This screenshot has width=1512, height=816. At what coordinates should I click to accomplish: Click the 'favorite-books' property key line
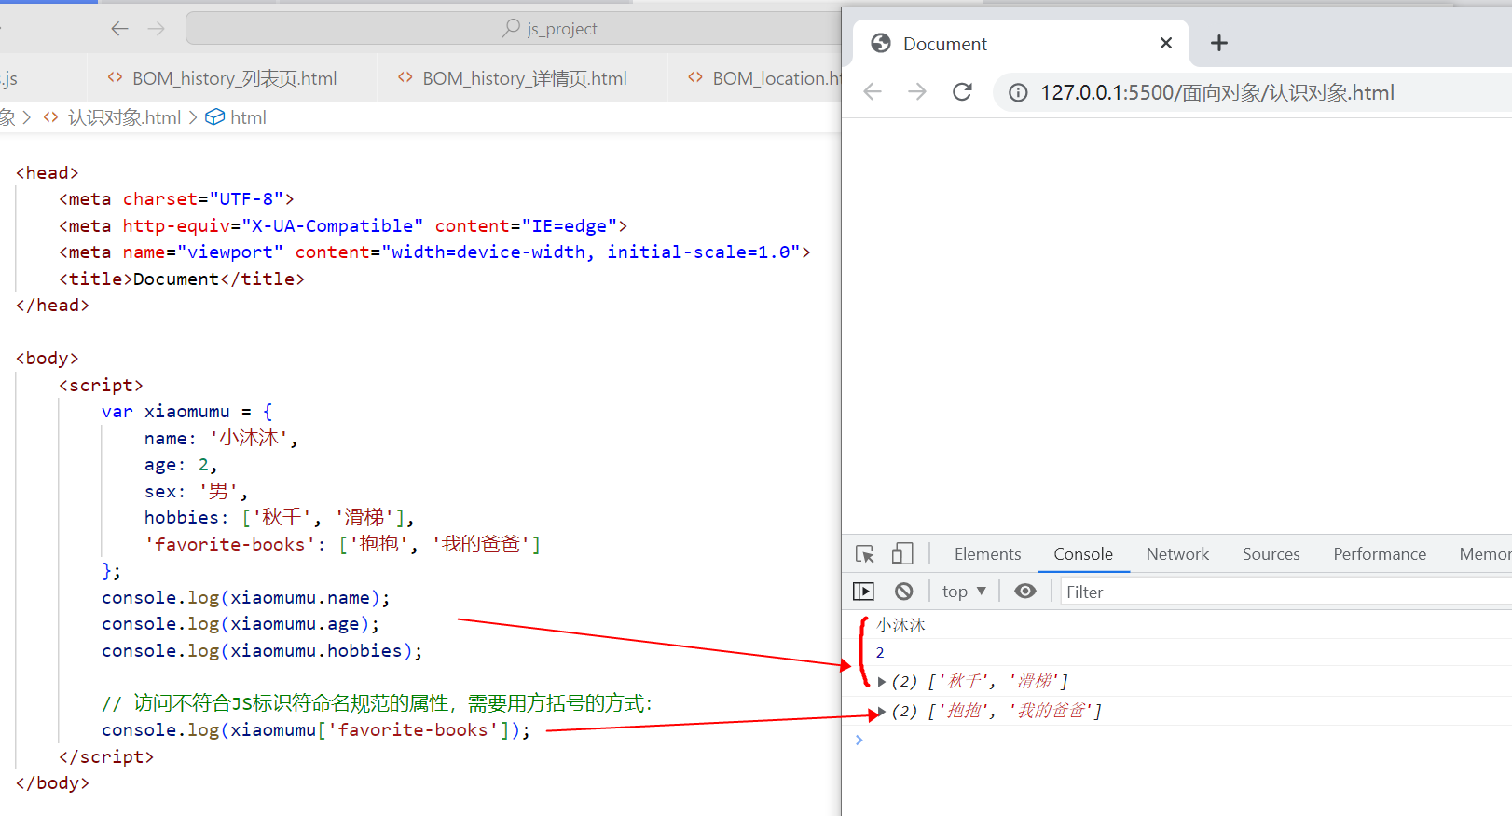(x=342, y=544)
